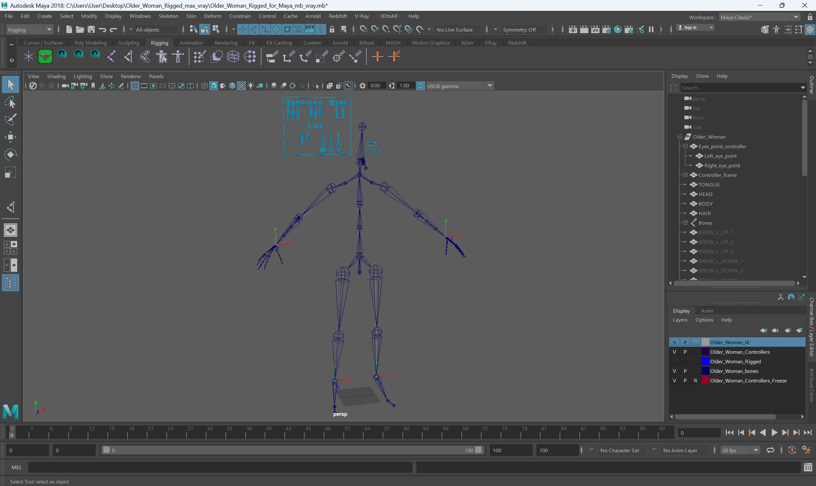The image size is (816, 486).
Task: Click the No Live Surface button
Action: point(457,29)
